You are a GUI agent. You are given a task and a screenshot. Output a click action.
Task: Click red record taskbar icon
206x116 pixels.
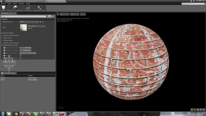[x=63, y=114]
